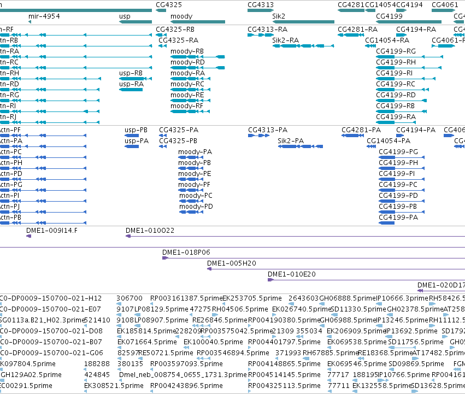This screenshot has width=465, height=394.
Task: Click the usp-RA transcript label
Action: pyautogui.click(x=131, y=84)
